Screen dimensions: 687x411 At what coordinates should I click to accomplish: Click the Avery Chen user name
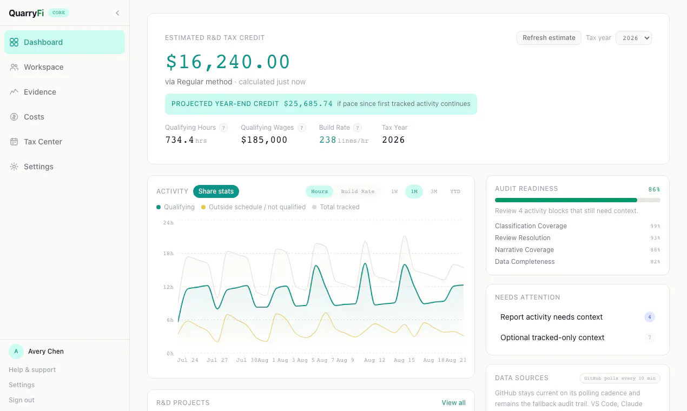pos(46,352)
